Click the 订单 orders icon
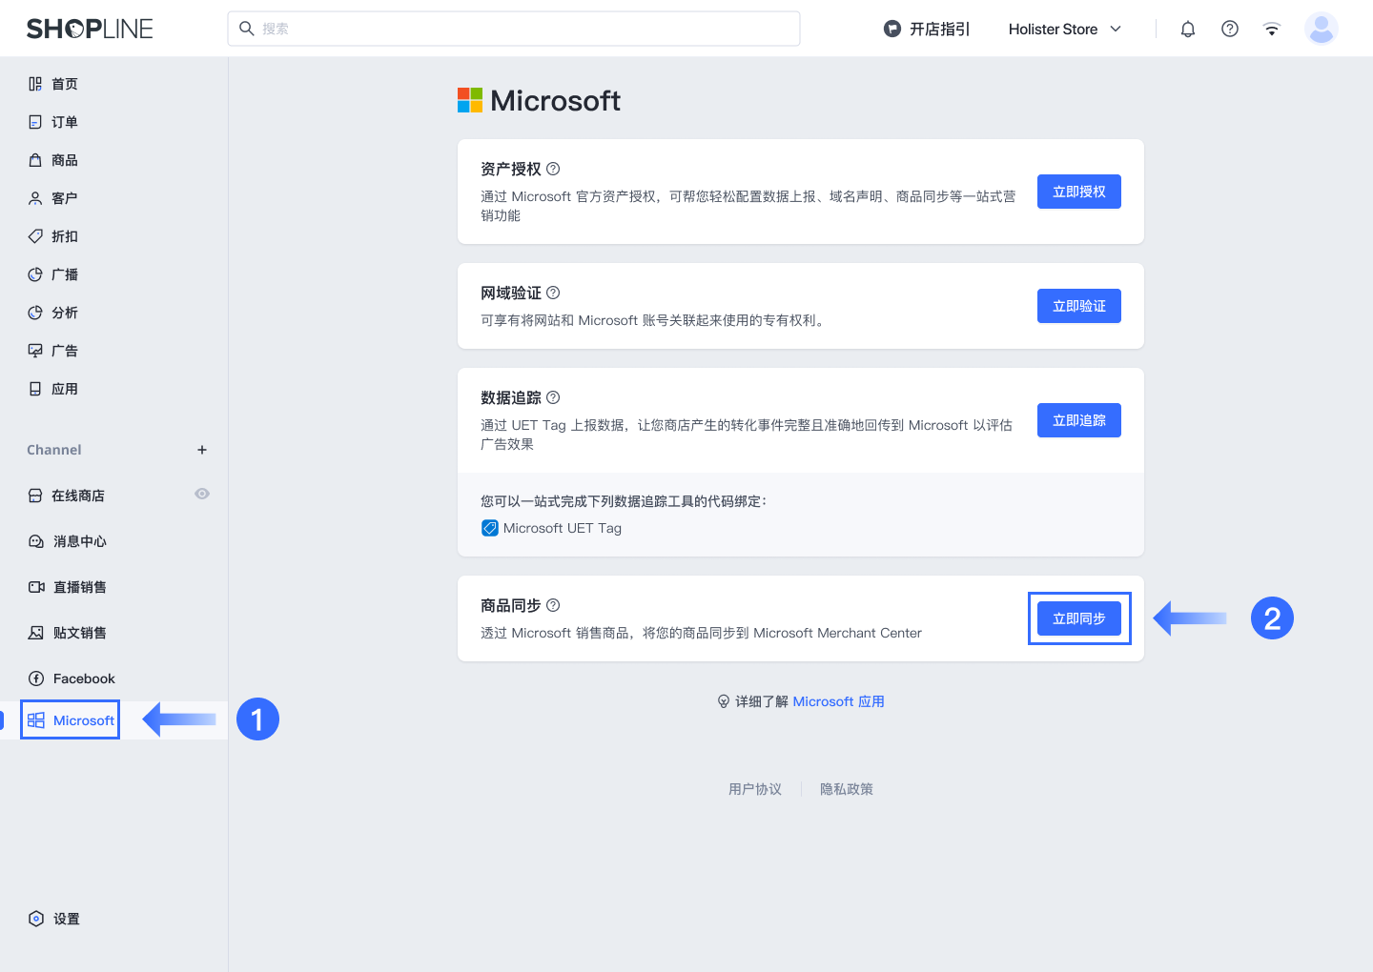Image resolution: width=1373 pixels, height=972 pixels. (x=35, y=122)
